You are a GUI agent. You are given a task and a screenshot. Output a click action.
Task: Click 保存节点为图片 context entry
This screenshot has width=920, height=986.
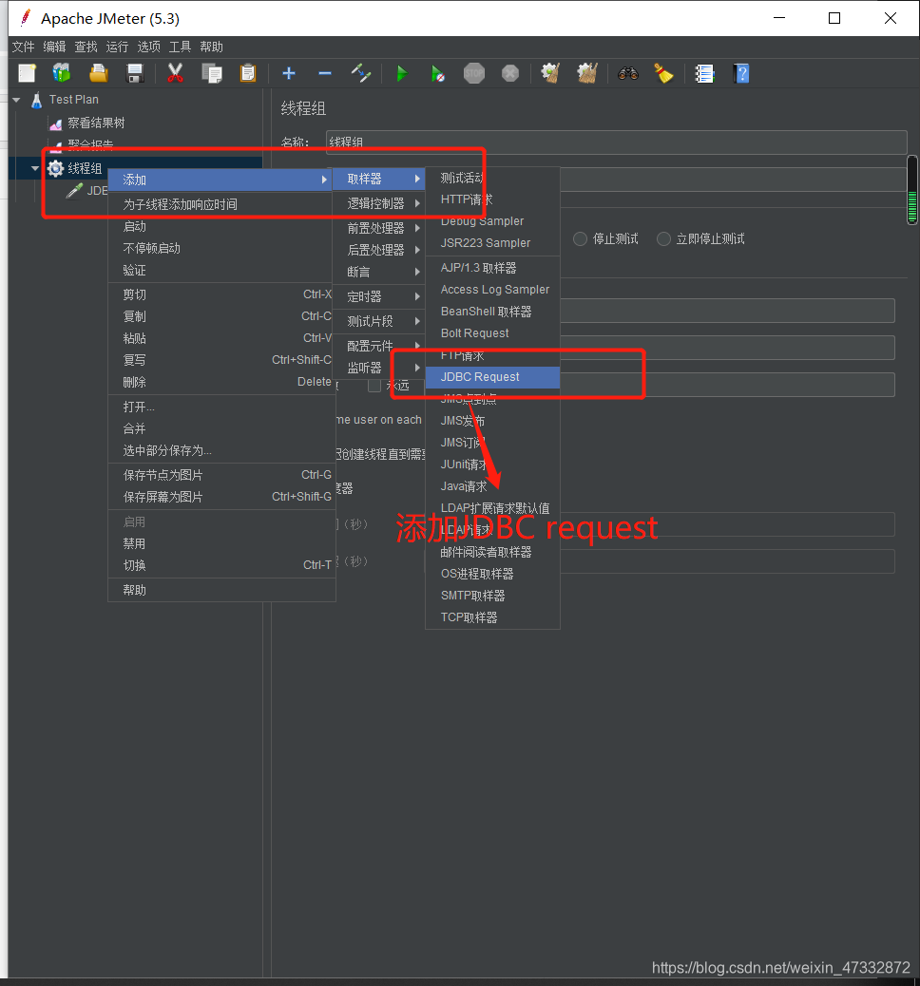pyautogui.click(x=221, y=475)
